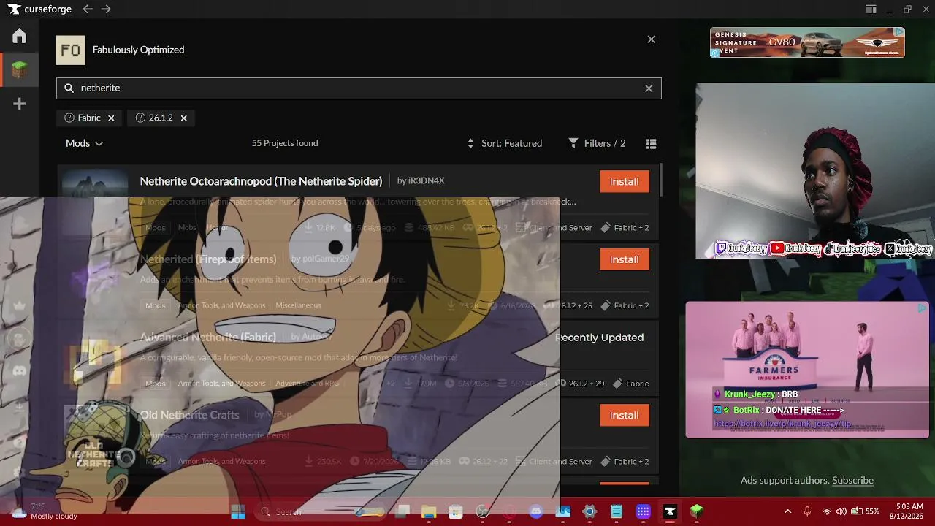This screenshot has width=935, height=526.
Task: Click Recently Updated on Advanced Netherite row
Action: click(599, 338)
